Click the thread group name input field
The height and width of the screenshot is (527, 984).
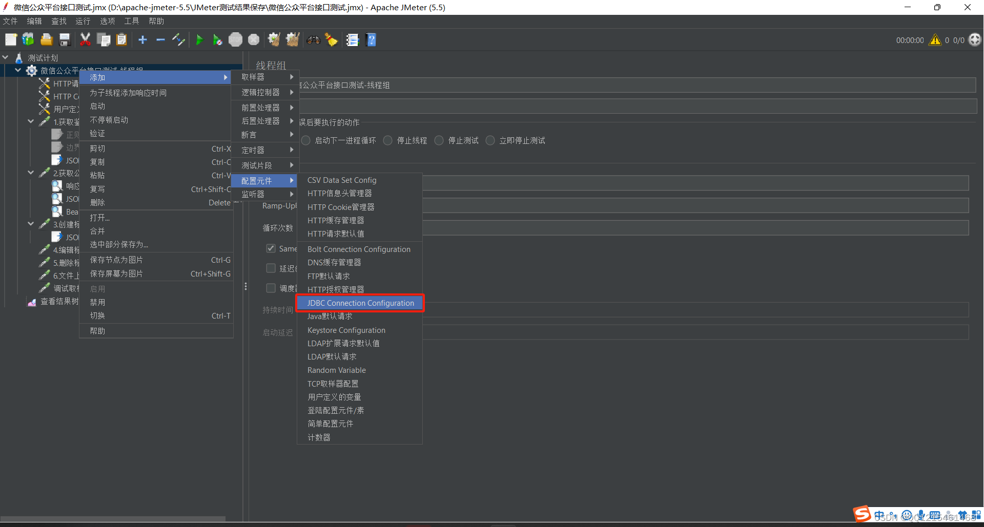click(x=637, y=85)
